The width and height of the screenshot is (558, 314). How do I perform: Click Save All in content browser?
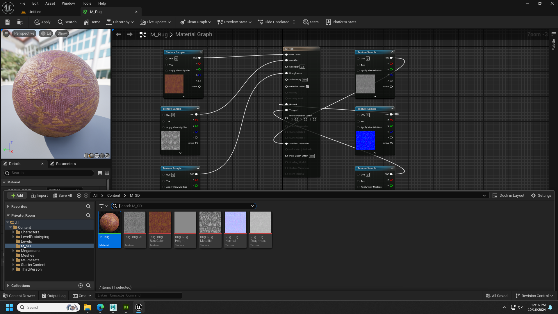tap(63, 196)
